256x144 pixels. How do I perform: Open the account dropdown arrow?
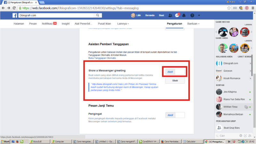[199, 15]
